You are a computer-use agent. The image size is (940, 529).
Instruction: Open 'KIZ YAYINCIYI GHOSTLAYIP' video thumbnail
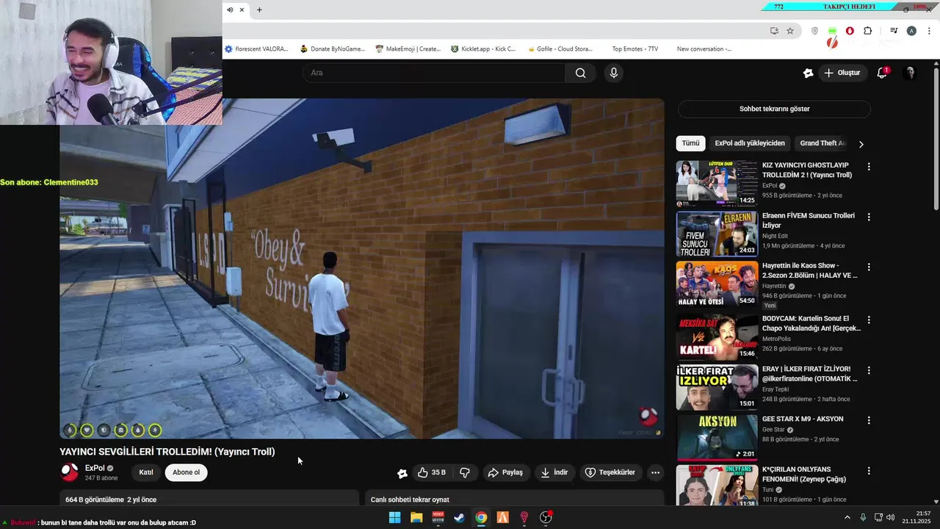tap(717, 183)
